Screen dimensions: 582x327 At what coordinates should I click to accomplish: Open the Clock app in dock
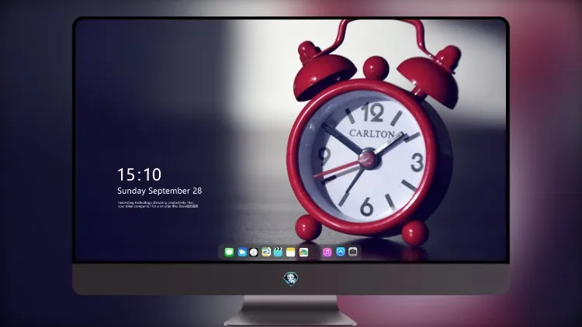254,252
